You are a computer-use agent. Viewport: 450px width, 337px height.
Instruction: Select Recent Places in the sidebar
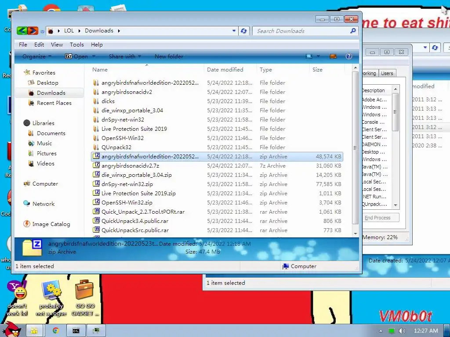pos(54,103)
